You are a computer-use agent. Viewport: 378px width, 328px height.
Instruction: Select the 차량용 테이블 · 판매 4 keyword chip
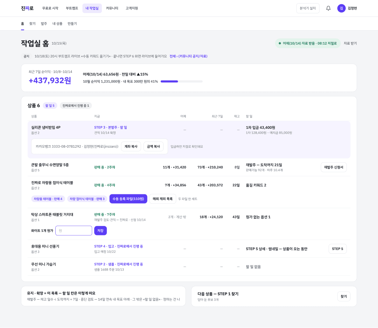48,199
